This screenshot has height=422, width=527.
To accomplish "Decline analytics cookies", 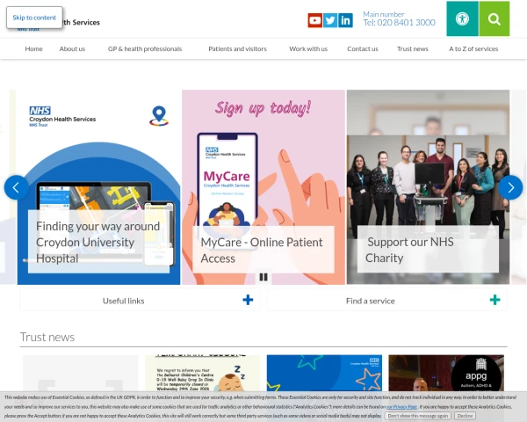I will [x=465, y=416].
